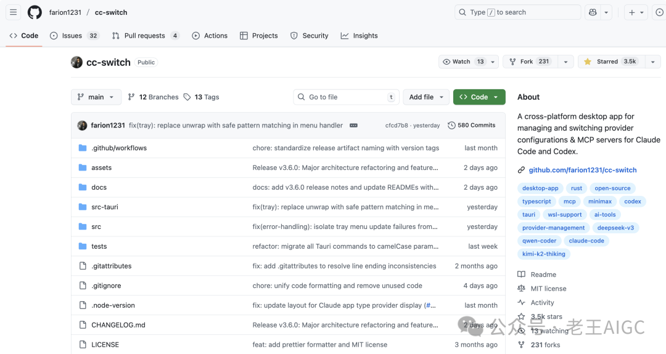The width and height of the screenshot is (666, 354).
Task: Click the 3.5k stars link
Action: click(546, 316)
